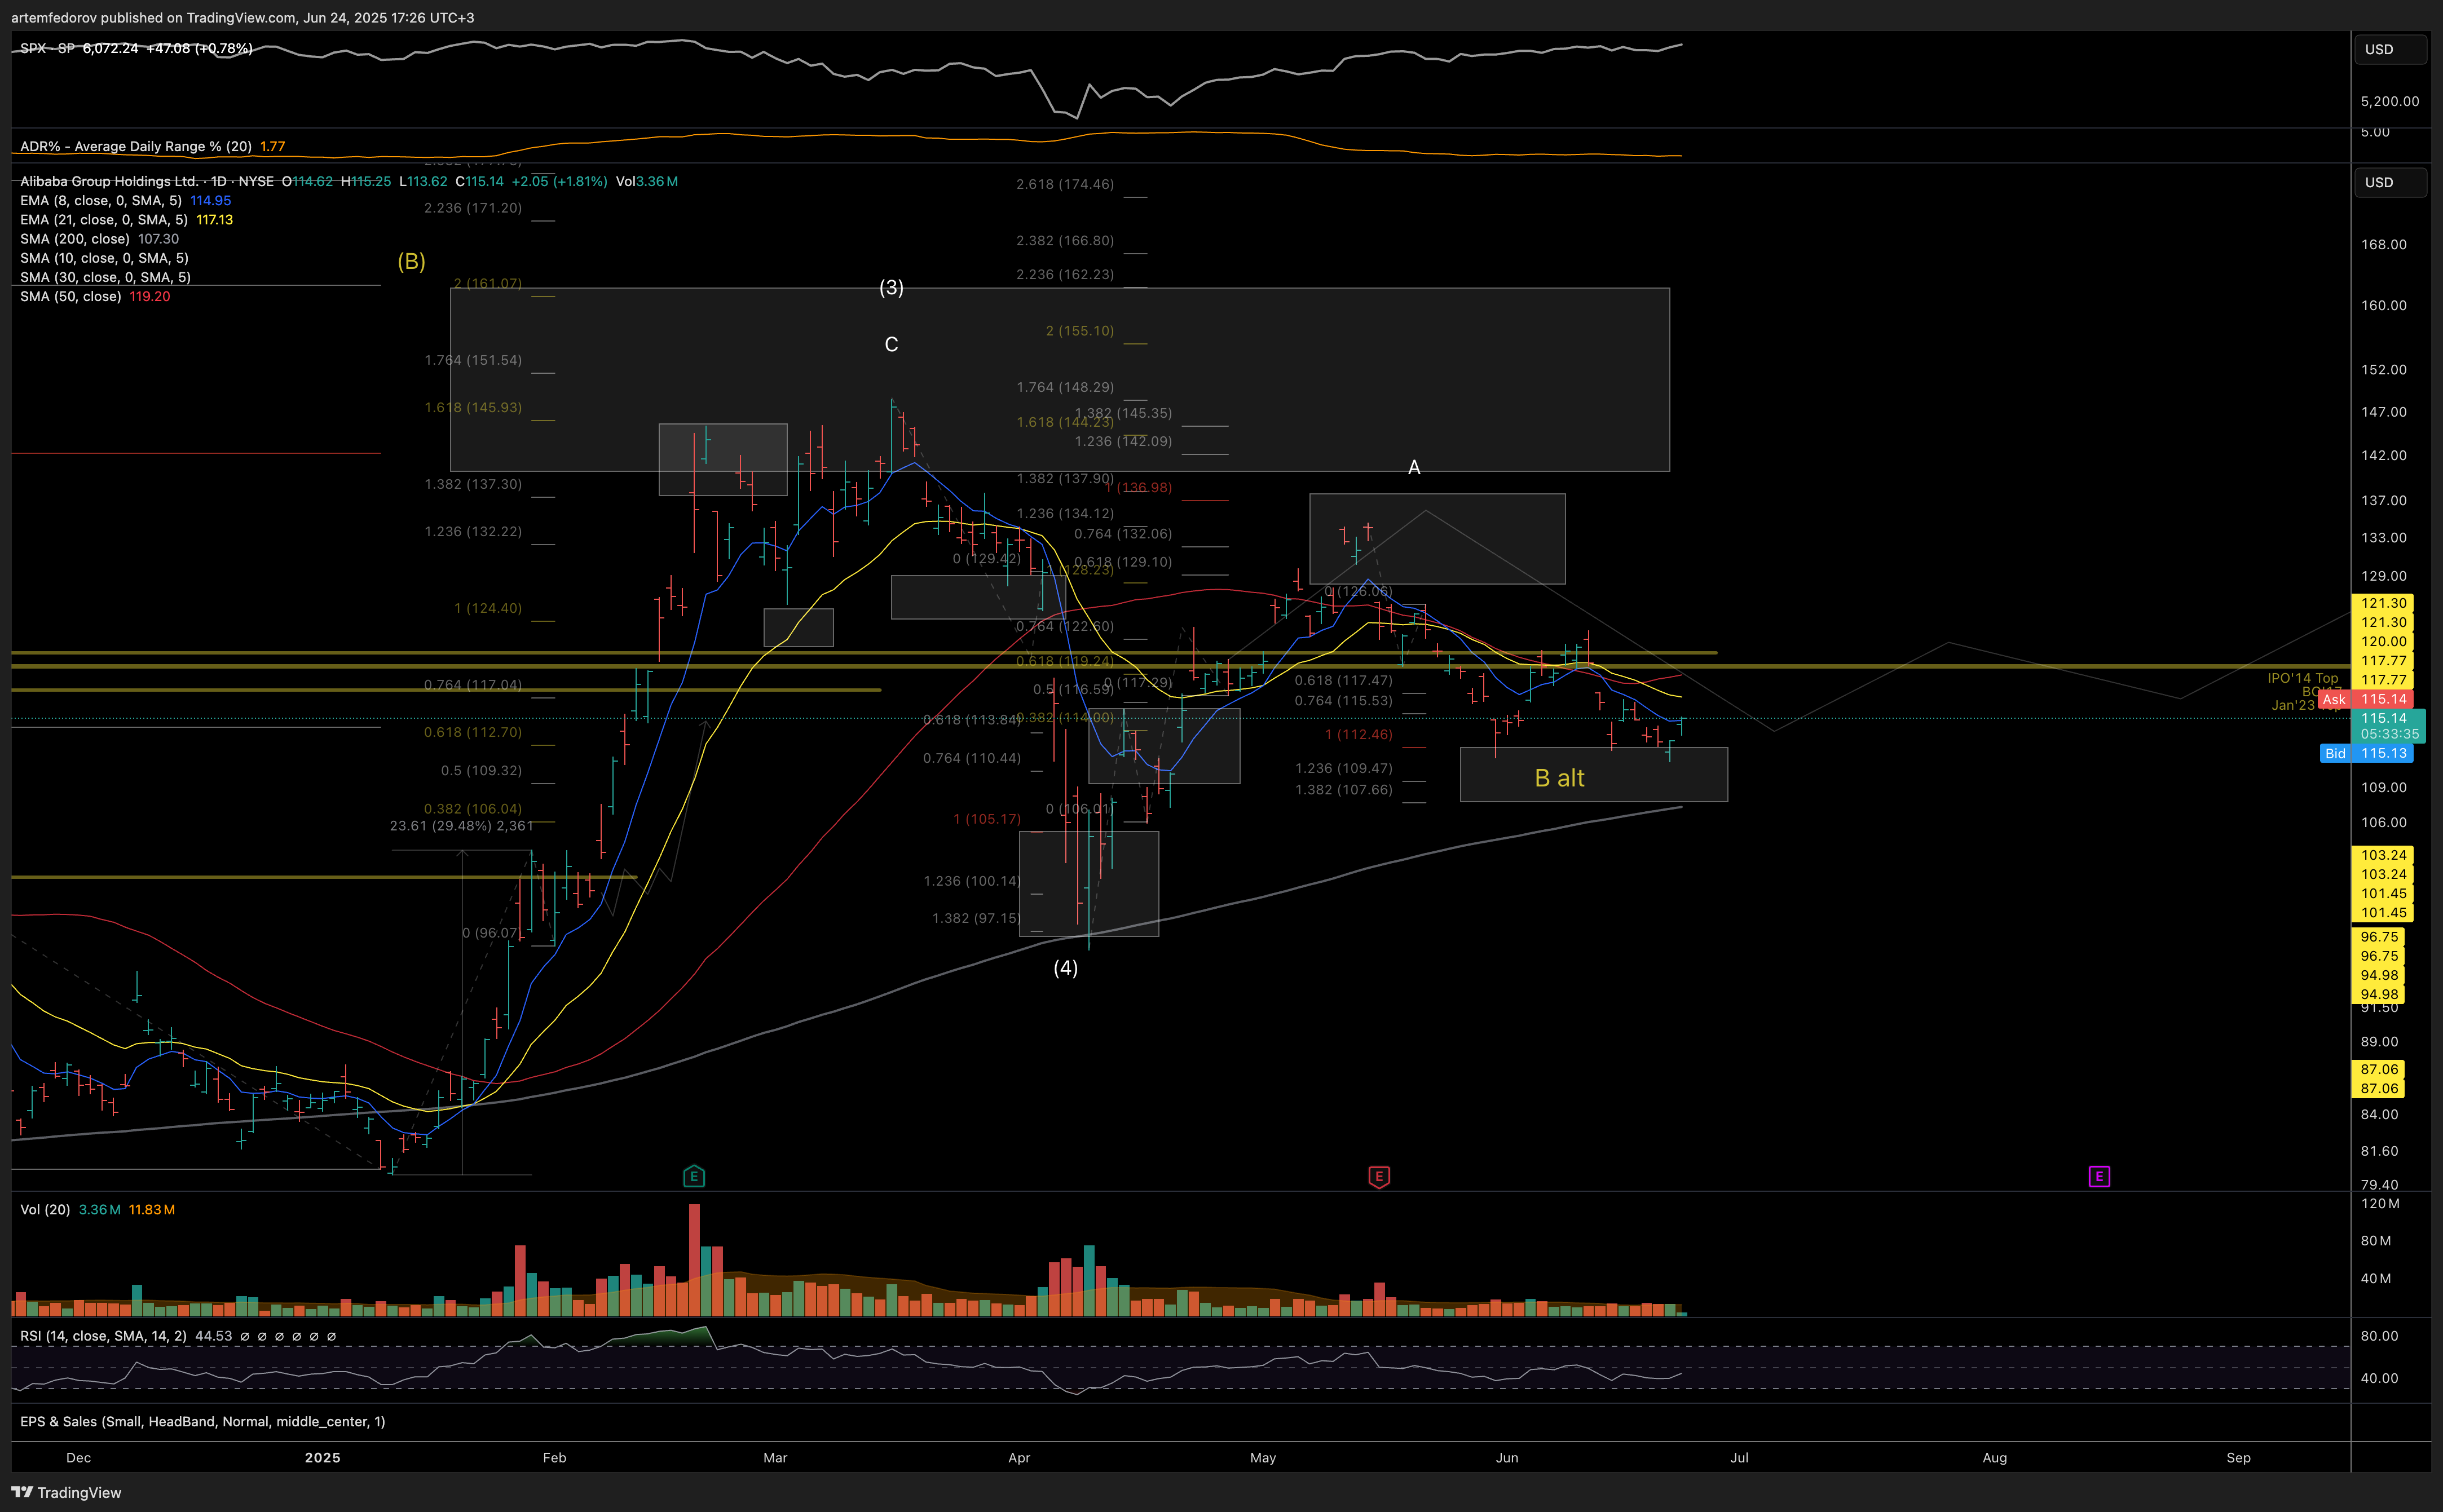Select the 2.382 (166.80) Fibonacci label

(x=1065, y=240)
